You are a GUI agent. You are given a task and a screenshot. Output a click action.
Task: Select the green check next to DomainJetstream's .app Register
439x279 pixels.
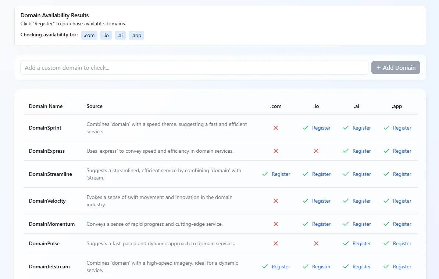386,267
